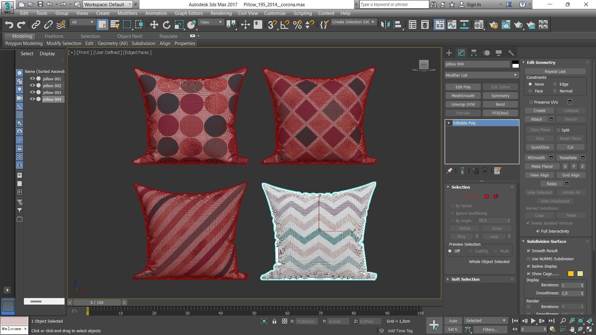Click the QuickSlice button

point(540,147)
